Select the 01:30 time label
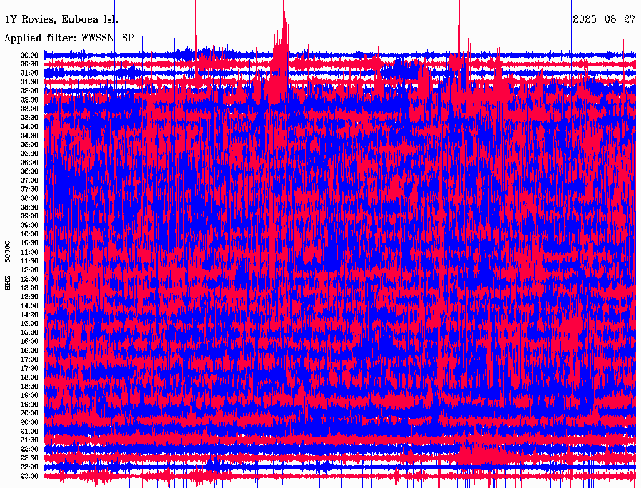Viewport: 641px width, 488px height. click(29, 82)
